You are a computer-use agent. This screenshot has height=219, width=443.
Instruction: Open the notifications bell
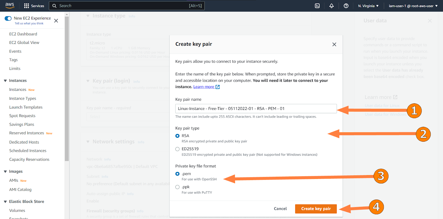[331, 6]
